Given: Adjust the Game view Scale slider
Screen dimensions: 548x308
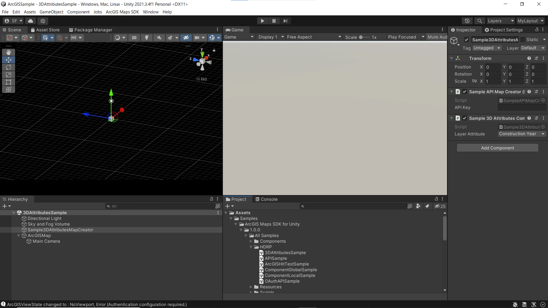Looking at the screenshot, I should coord(361,37).
